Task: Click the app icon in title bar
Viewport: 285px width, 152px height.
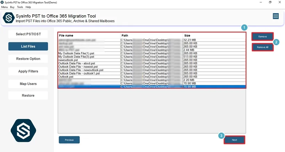Action: click(x=3, y=2)
